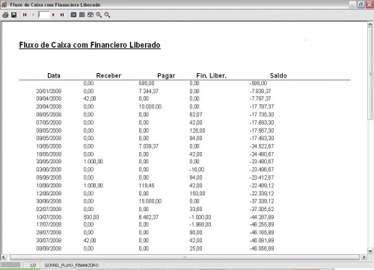374x270 pixels.
Task: Click the Fluxo de Caixa report title
Action: (90, 45)
